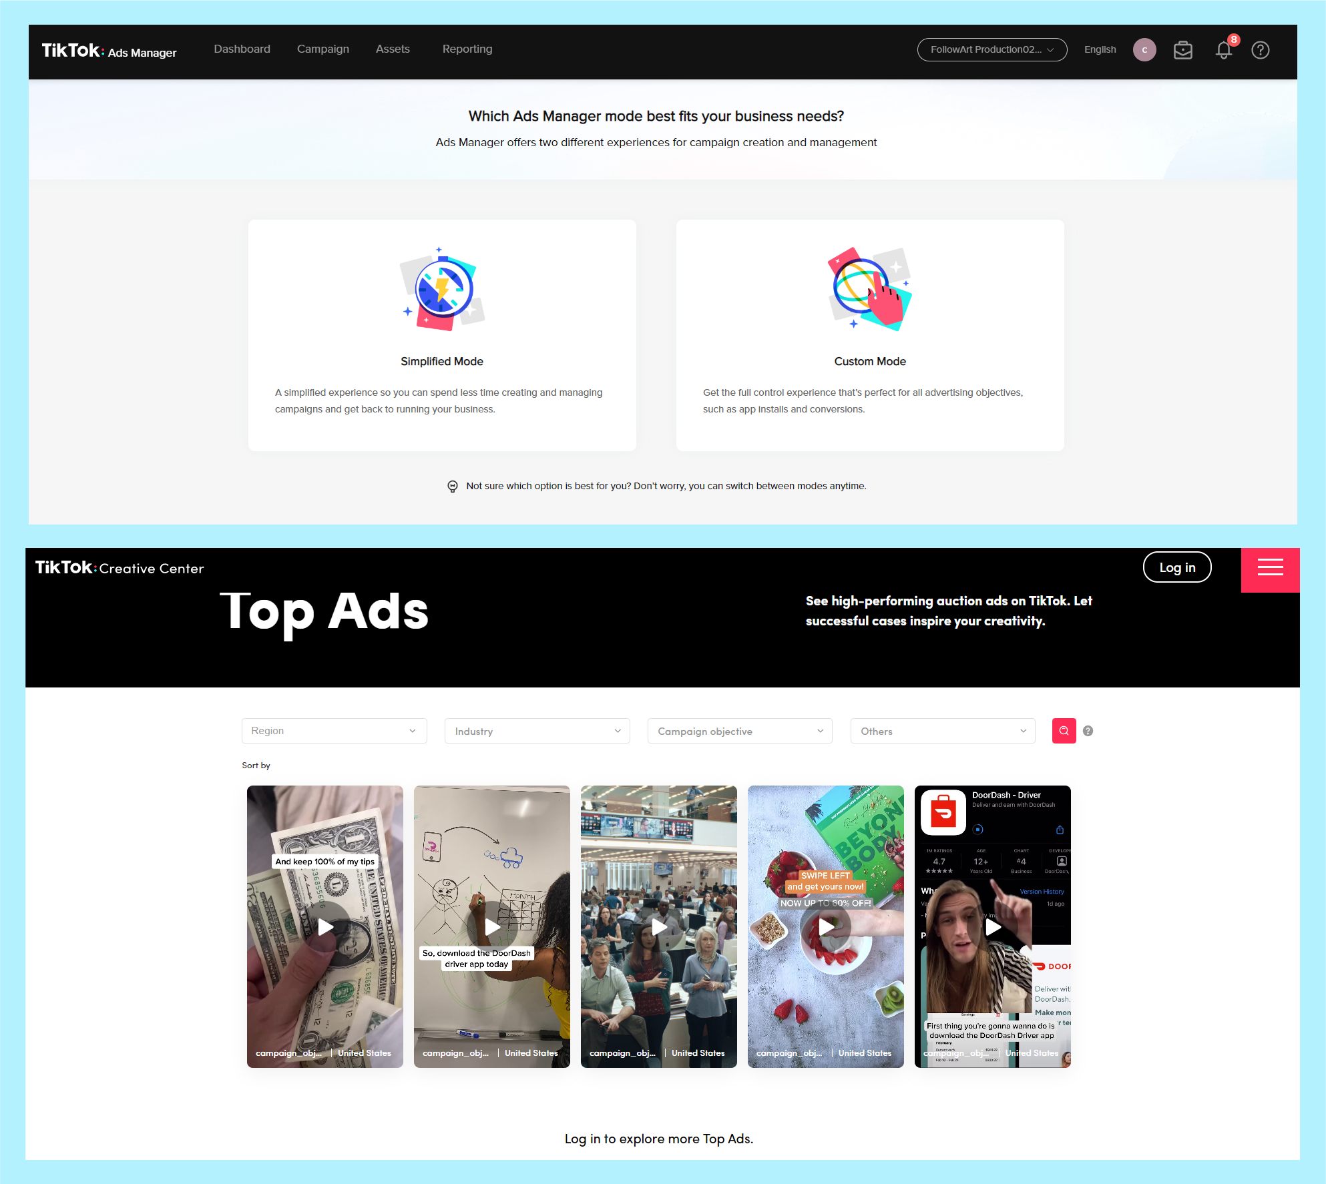Click the red search icon button
The width and height of the screenshot is (1326, 1184).
pyautogui.click(x=1064, y=731)
